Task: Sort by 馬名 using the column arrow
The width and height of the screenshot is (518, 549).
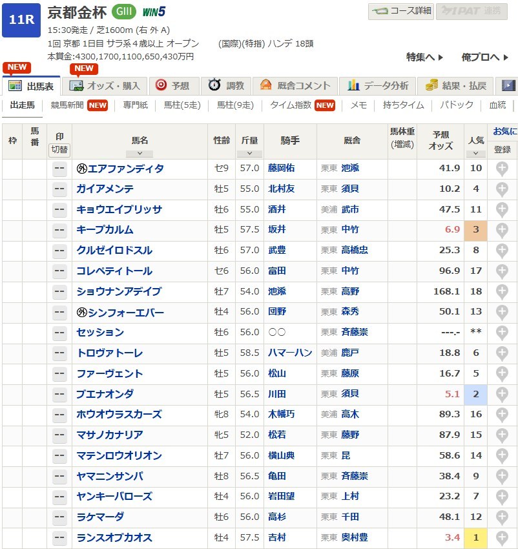Action: [x=140, y=153]
